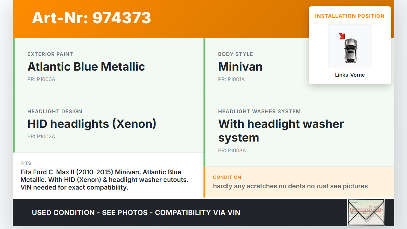
Task: Select the "Fits Ford C-Max II" description paragraph
Action: pyautogui.click(x=105, y=180)
